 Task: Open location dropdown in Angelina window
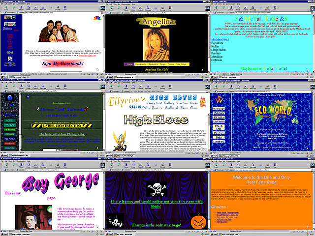coord(207,13)
